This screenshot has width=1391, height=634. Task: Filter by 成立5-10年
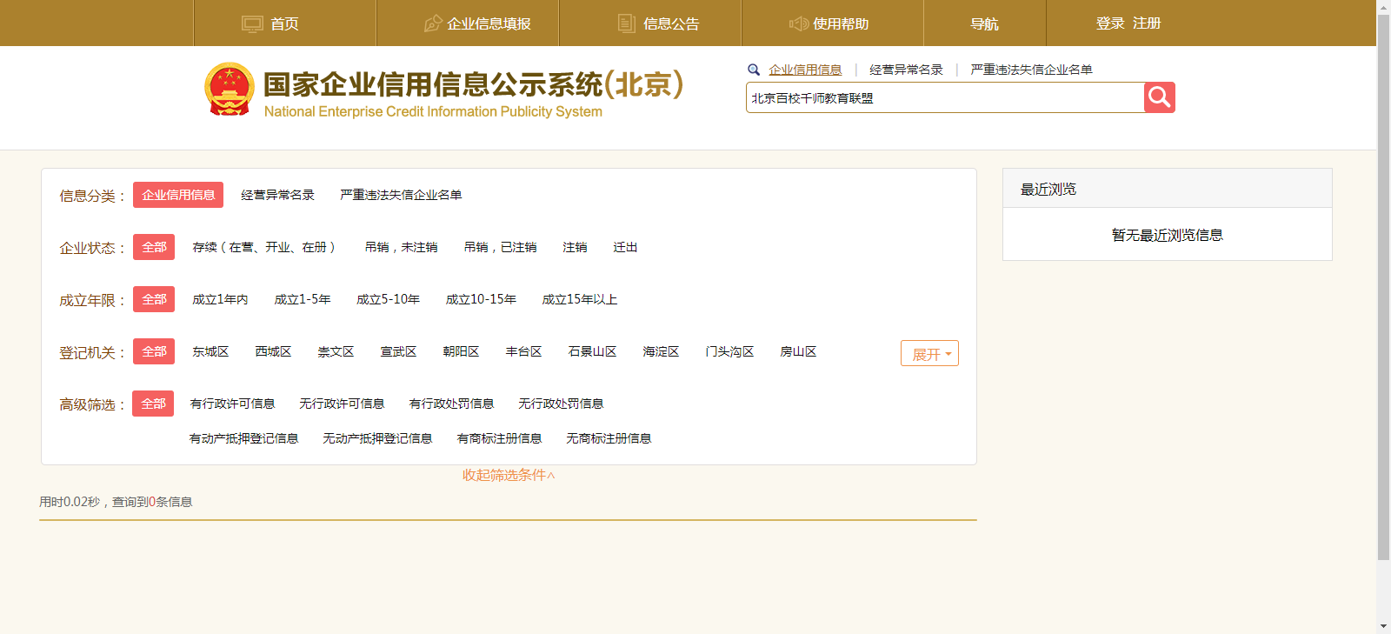(388, 299)
